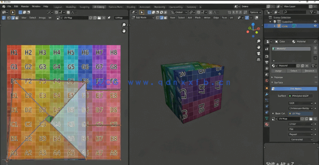Open the Render menu
319x165 pixels.
pyautogui.click(x=25, y=7)
